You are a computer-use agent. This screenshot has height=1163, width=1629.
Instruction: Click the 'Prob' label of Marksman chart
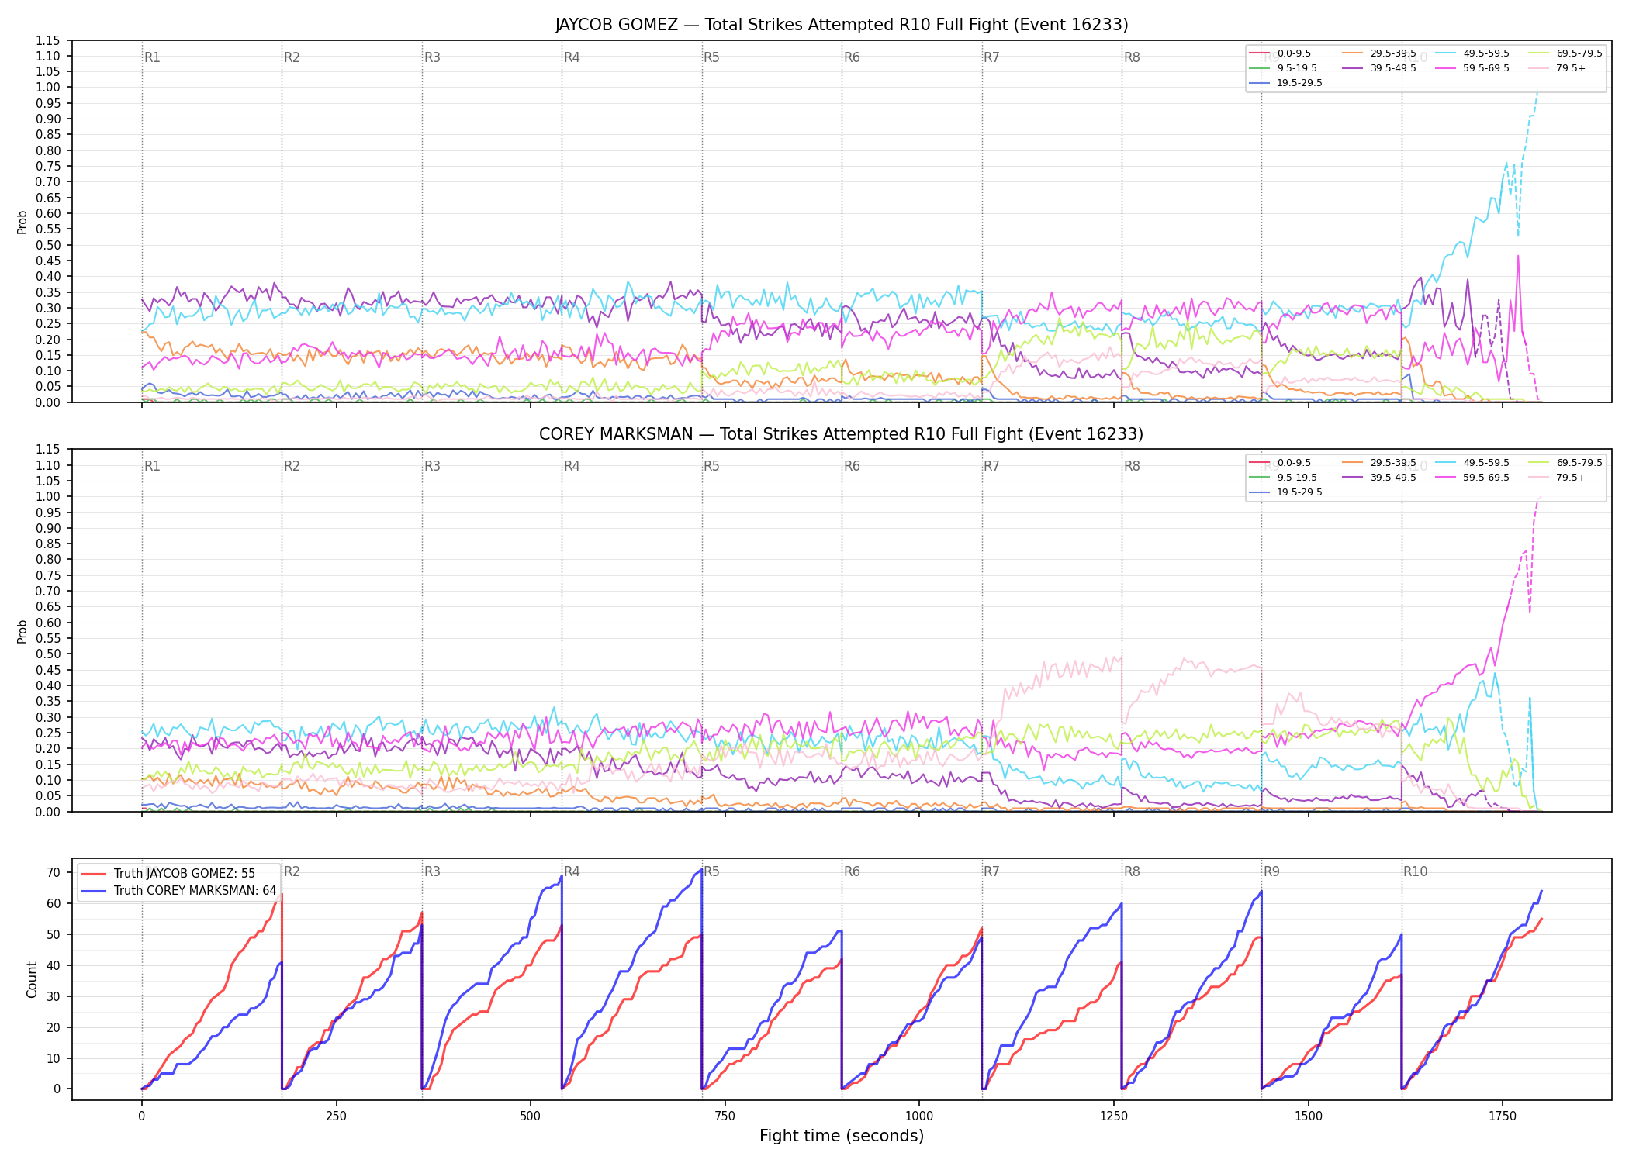[22, 631]
